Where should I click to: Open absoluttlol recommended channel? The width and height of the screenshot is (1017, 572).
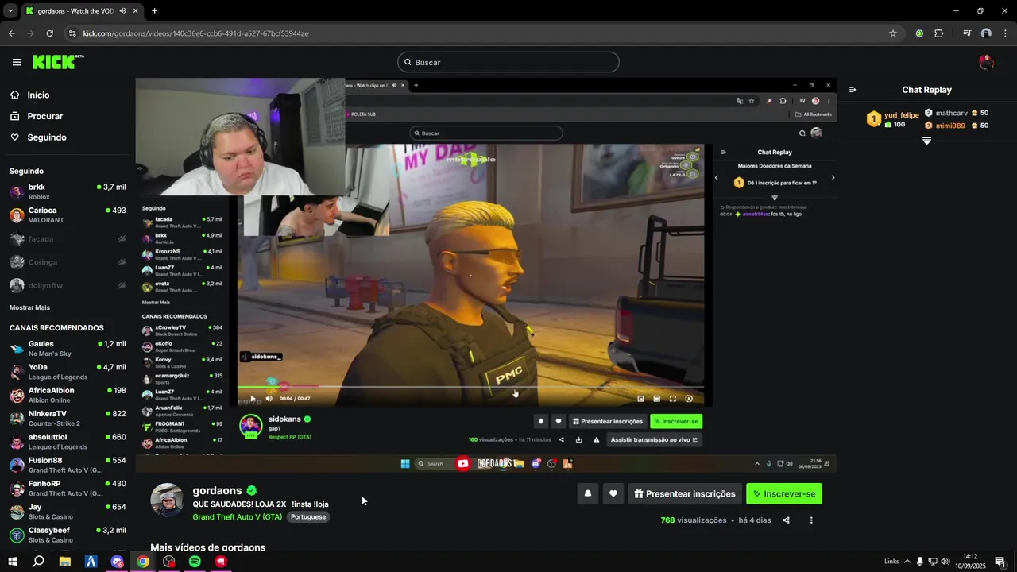click(68, 442)
